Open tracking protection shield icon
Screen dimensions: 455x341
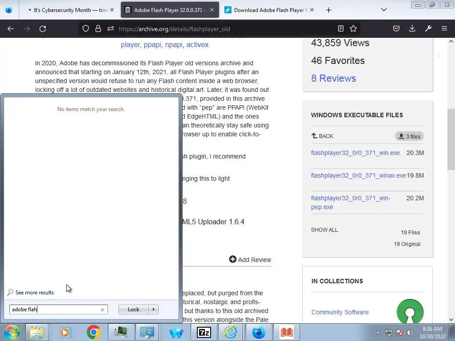86,28
